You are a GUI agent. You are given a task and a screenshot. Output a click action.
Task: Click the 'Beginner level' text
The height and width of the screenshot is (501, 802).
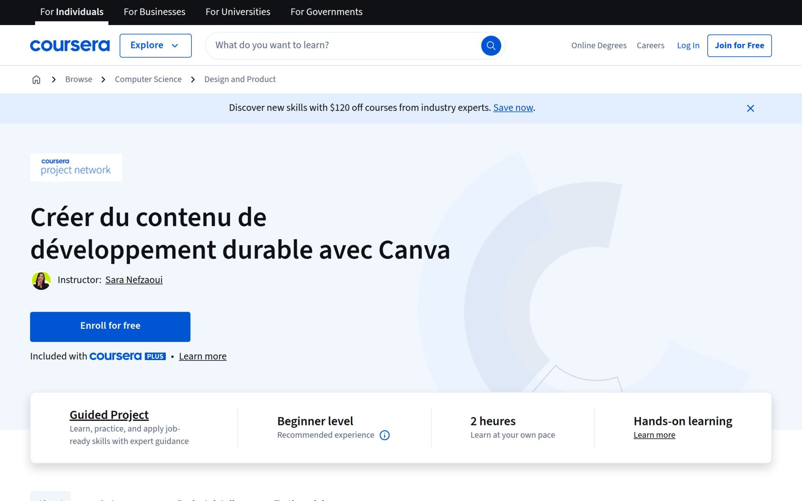(x=315, y=421)
